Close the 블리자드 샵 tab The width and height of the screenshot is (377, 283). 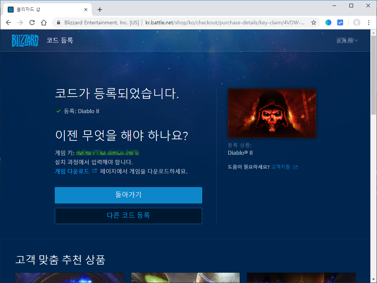coord(86,10)
